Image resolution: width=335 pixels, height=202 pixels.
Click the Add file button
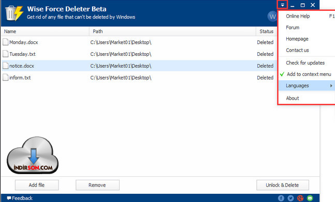coord(37,185)
